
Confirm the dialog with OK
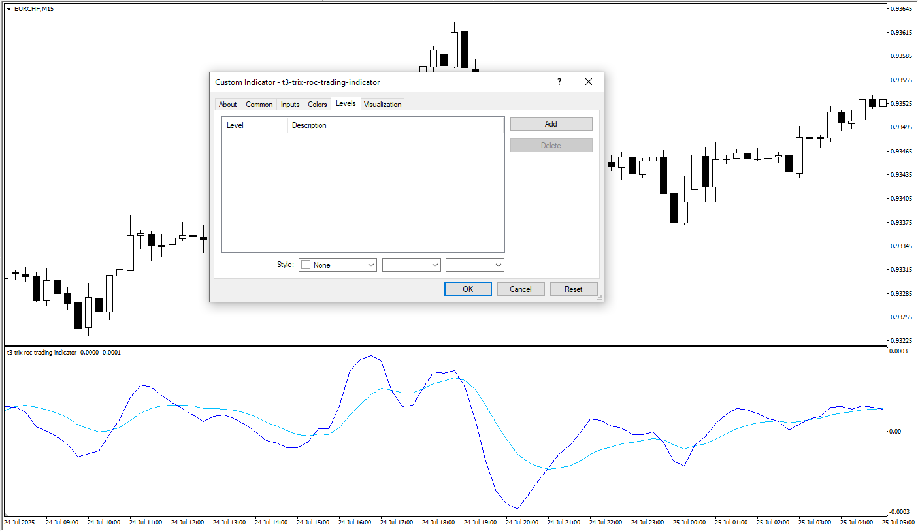(x=468, y=289)
